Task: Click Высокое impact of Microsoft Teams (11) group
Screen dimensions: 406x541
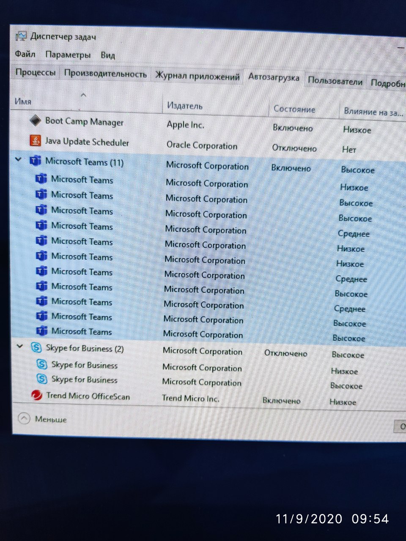Action: pyautogui.click(x=358, y=170)
